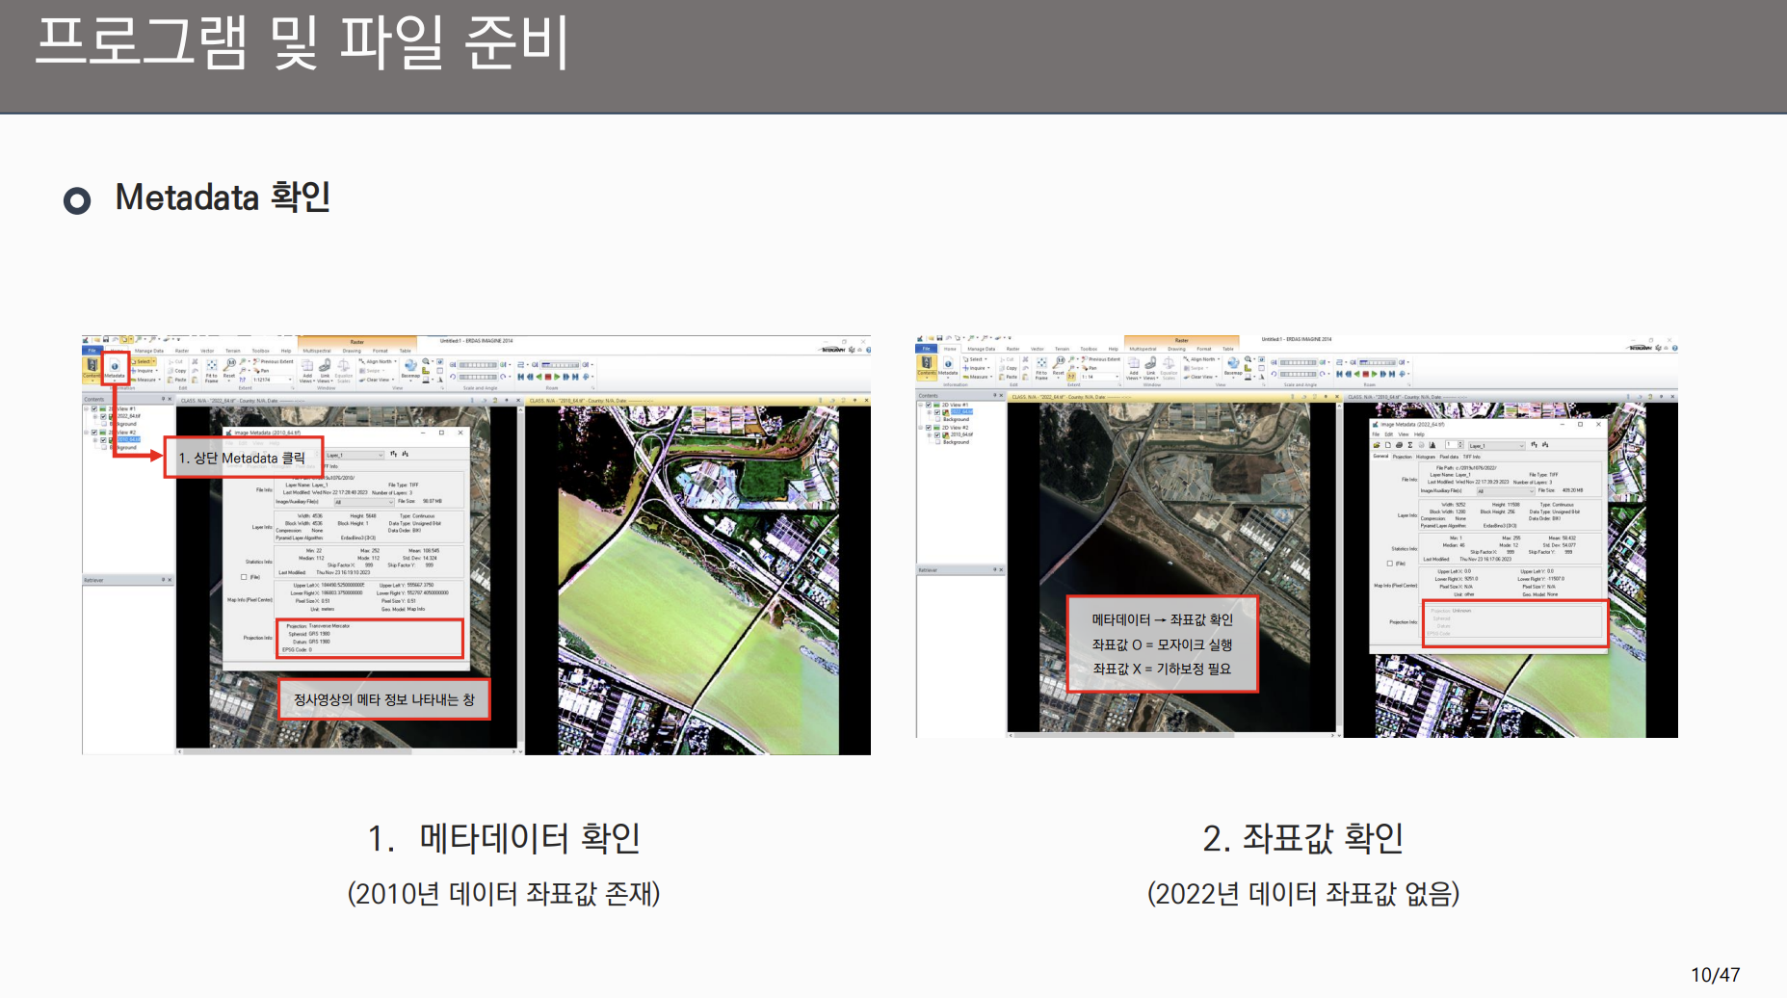1787x998 pixels.
Task: Open Multispectral ribbon tab in step 2 screenshot
Action: [1143, 349]
